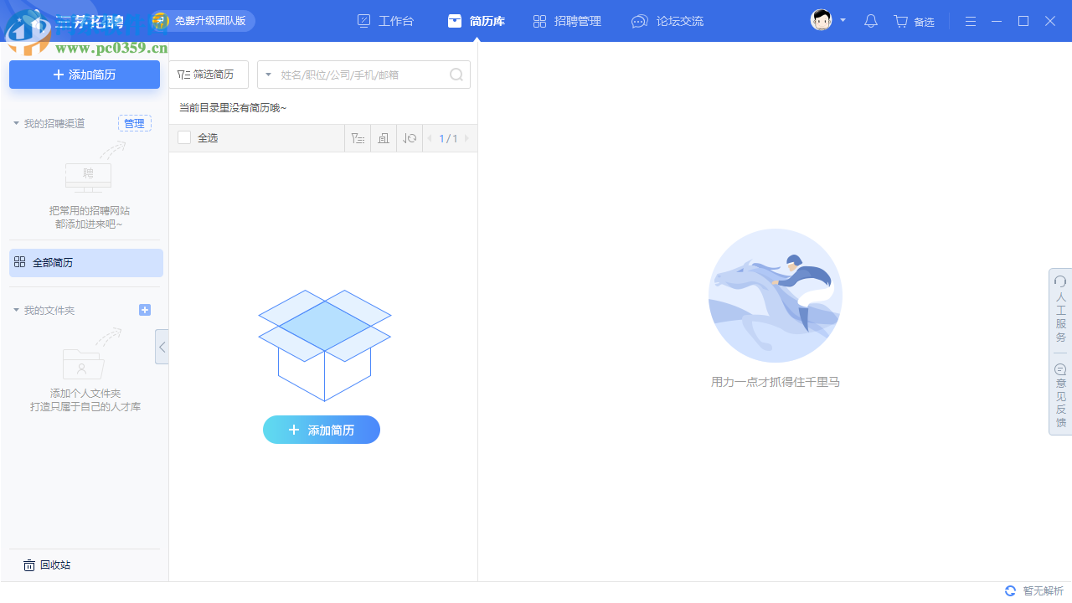This screenshot has width=1072, height=603.
Task: Add a new personal folder with the plus icon
Action: pos(145,310)
